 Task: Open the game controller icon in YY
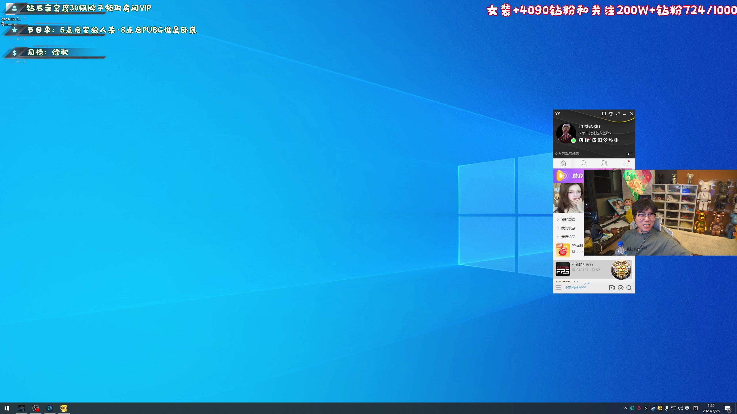581,140
